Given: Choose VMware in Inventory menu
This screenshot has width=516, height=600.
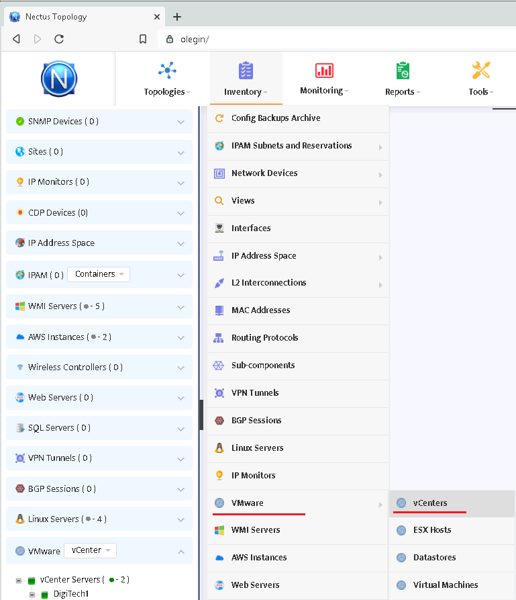Looking at the screenshot, I should point(298,503).
